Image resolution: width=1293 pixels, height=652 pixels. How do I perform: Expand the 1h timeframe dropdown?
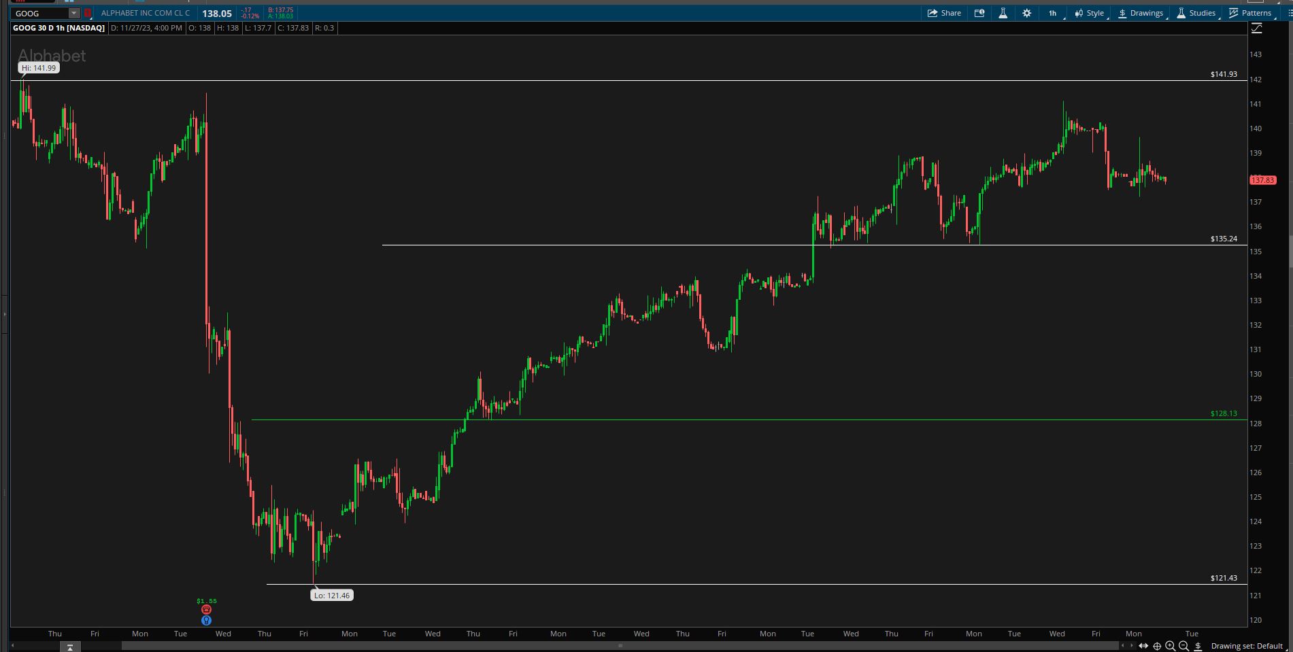1054,13
